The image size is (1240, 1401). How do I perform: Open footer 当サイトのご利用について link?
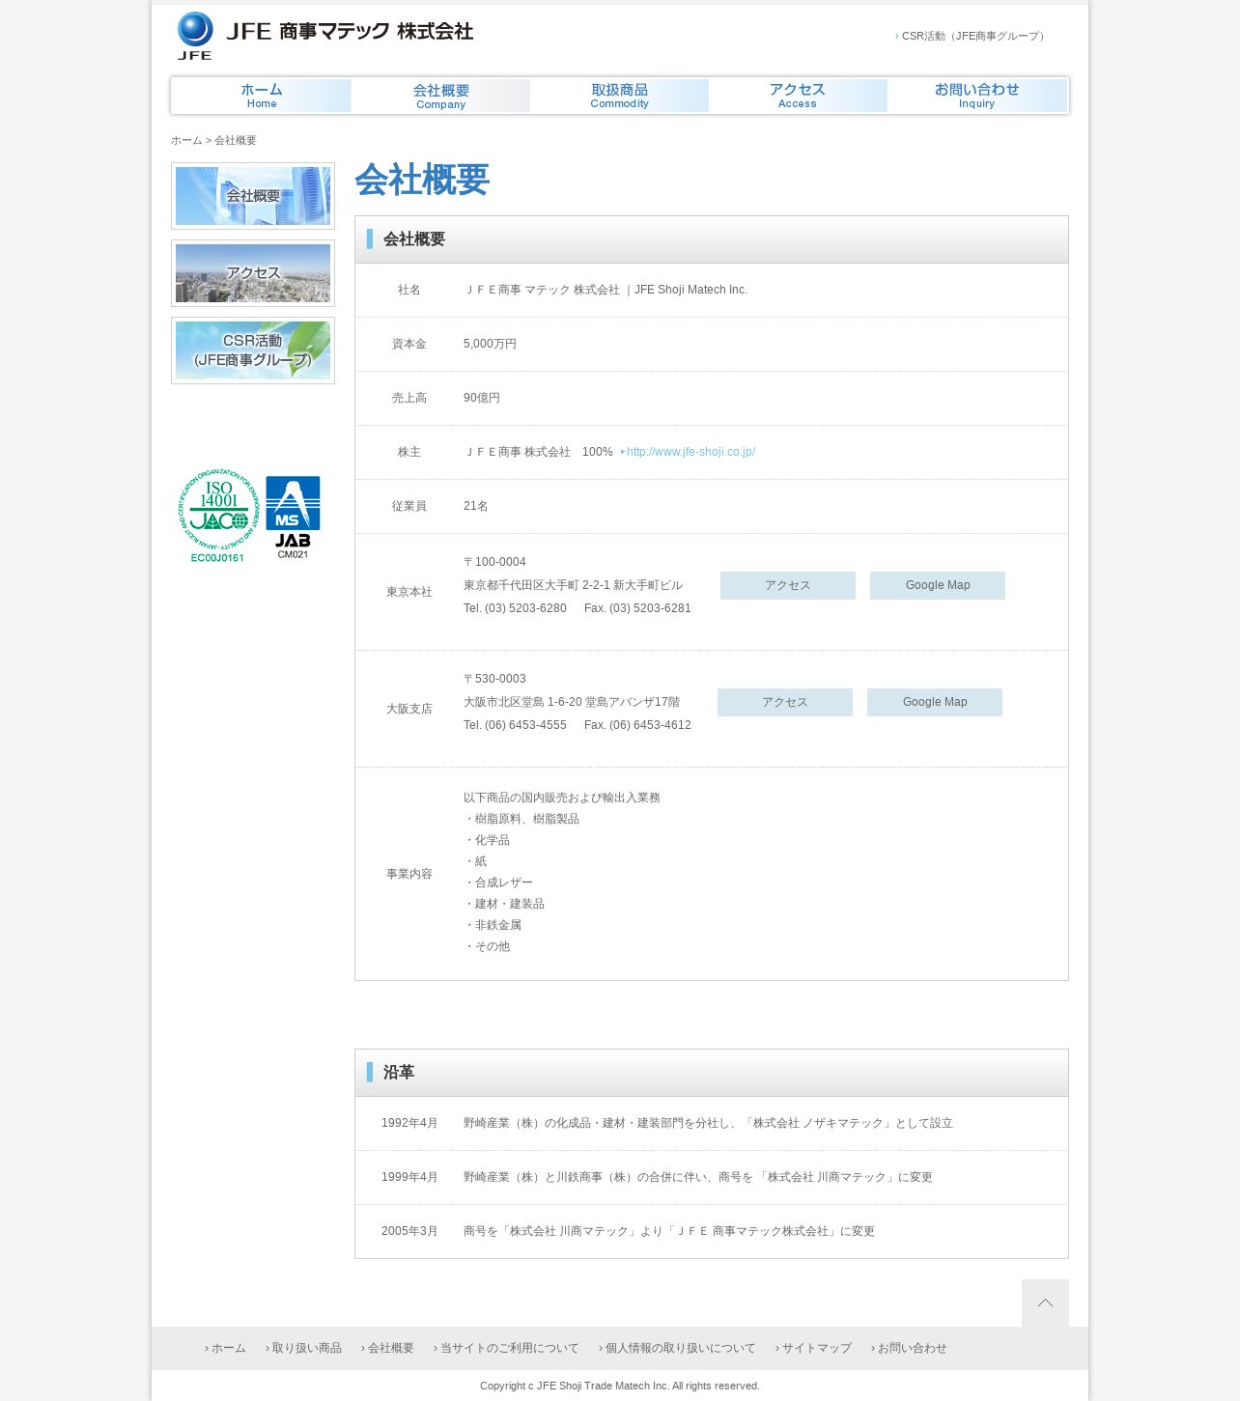pyautogui.click(x=506, y=1348)
